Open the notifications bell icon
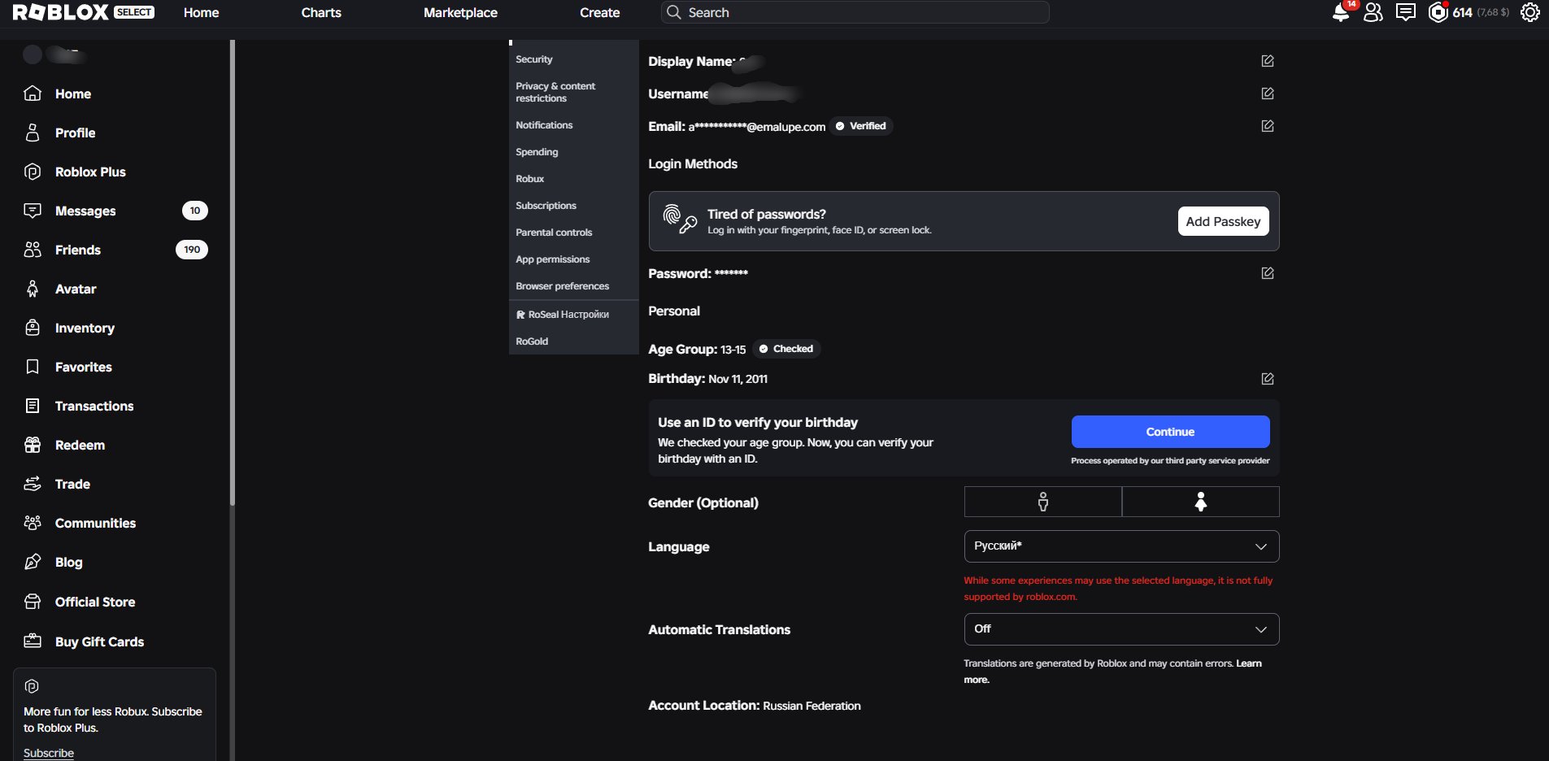1549x761 pixels. [1341, 13]
